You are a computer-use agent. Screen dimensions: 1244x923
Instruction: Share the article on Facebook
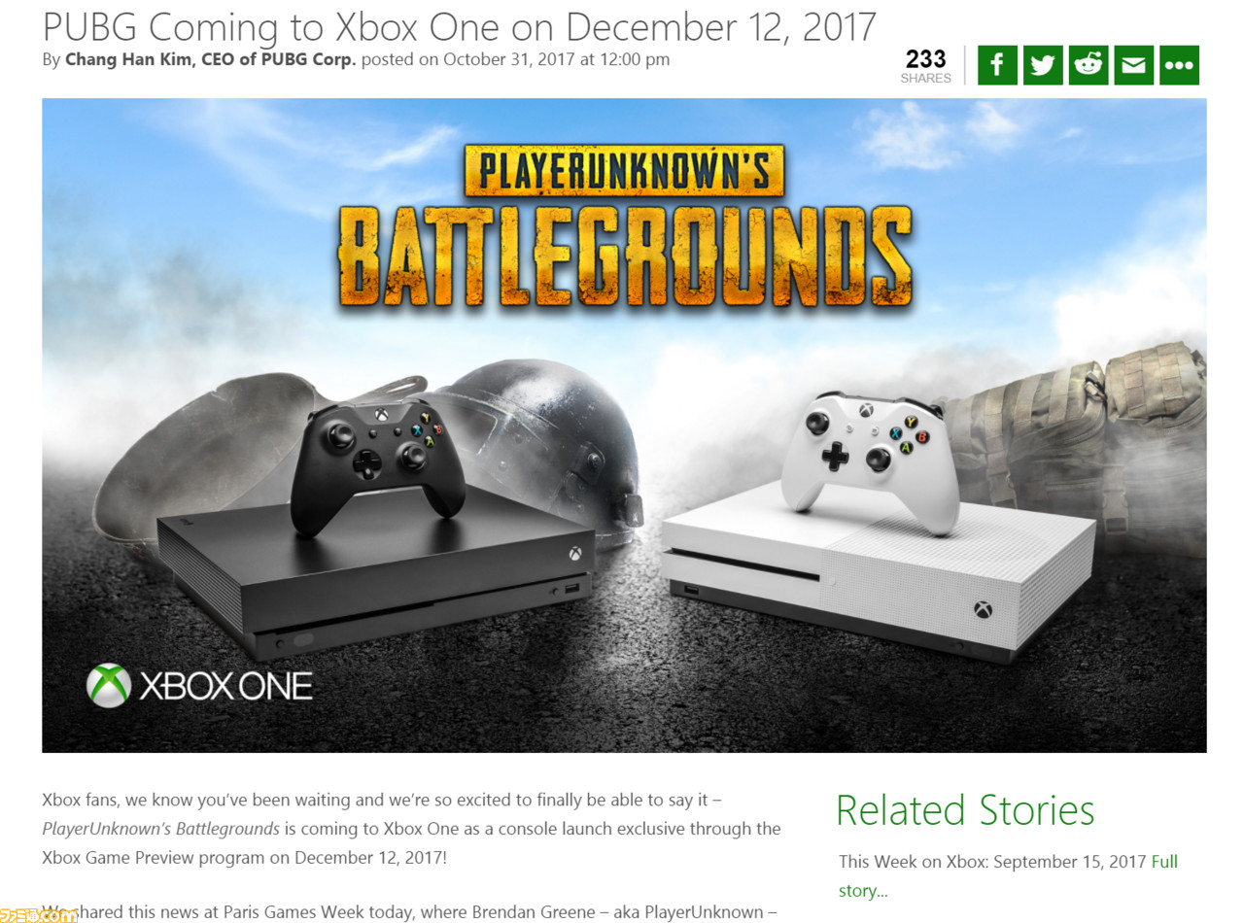click(996, 65)
